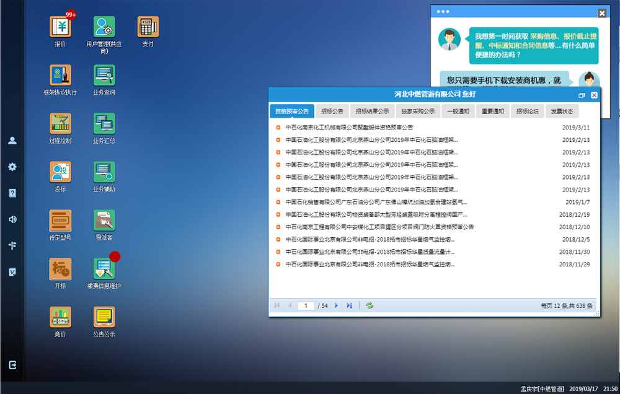Viewport: 620px width, 394px height.
Task: Go to next page of announcements
Action: click(336, 305)
